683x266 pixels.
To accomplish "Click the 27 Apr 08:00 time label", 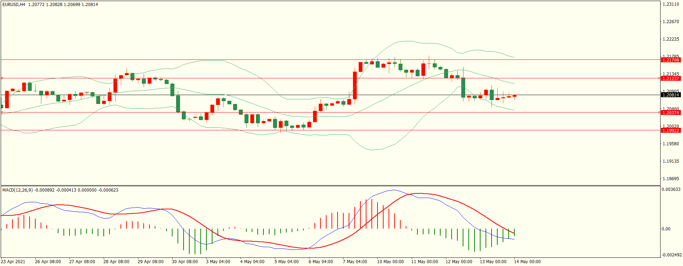I will coord(82,262).
